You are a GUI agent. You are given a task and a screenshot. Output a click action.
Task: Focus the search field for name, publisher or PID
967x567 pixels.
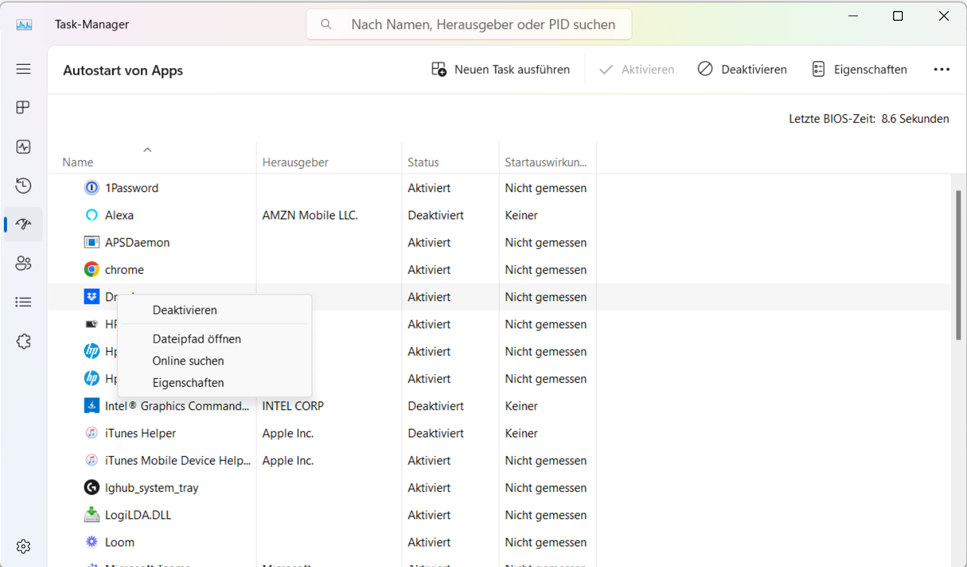click(469, 25)
